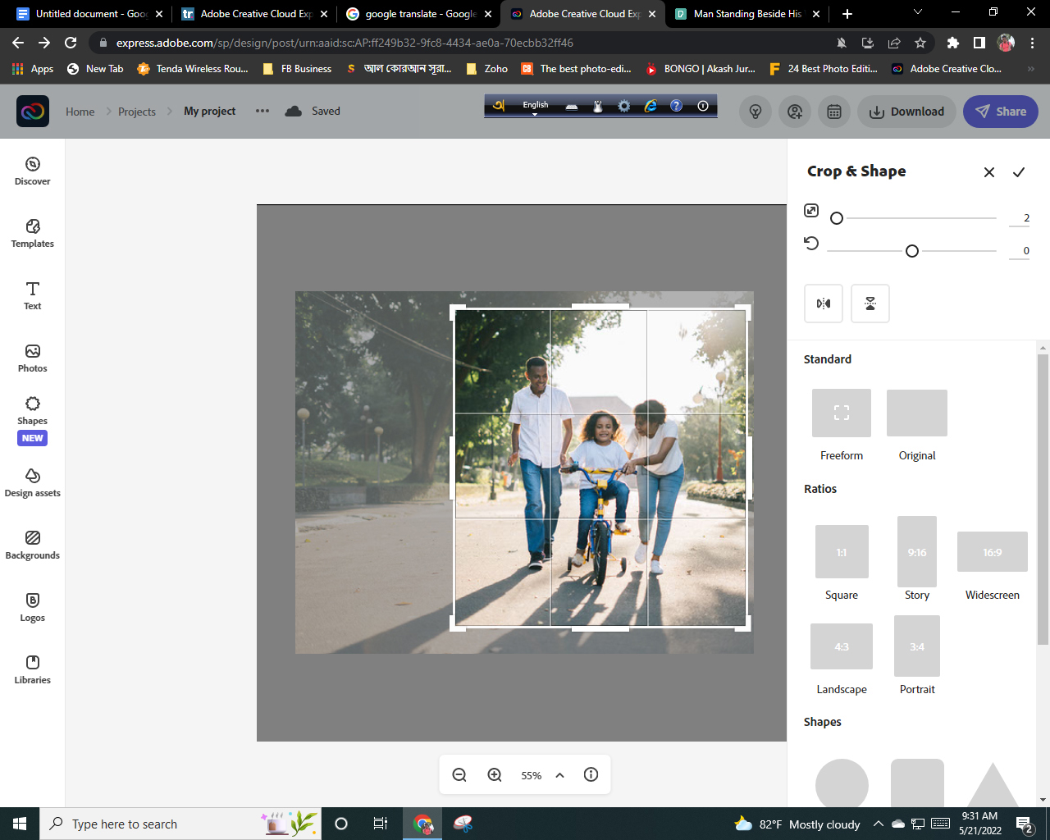The height and width of the screenshot is (840, 1050).
Task: Open the schedule calendar icon
Action: point(834,112)
